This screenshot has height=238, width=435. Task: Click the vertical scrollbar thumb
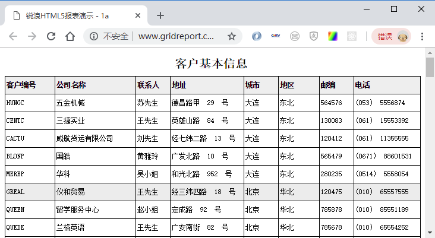[430, 67]
